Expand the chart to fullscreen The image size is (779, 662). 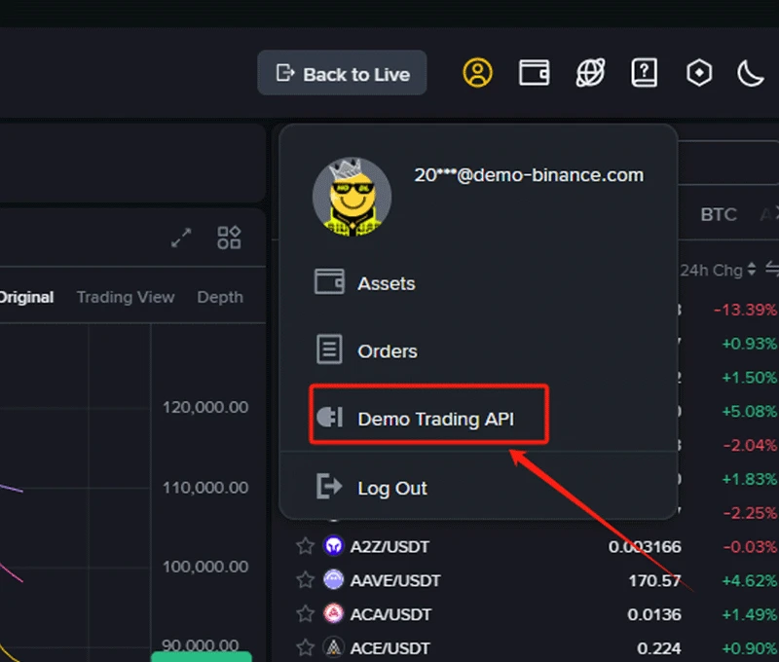(181, 238)
